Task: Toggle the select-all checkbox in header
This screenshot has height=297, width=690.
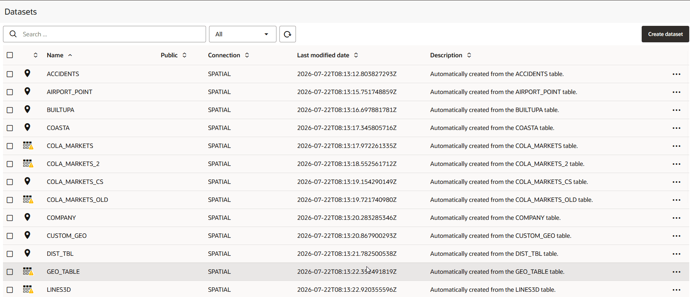Action: 10,55
